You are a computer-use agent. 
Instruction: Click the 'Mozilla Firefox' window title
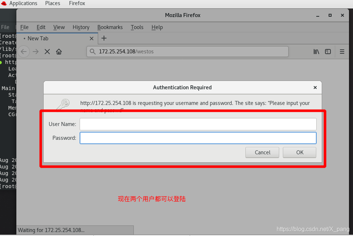[182, 15]
